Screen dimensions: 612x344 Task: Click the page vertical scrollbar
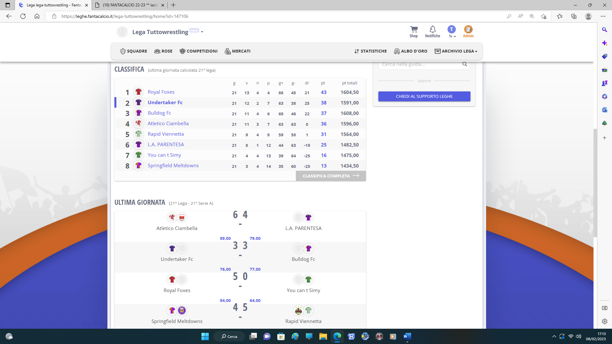coord(595,183)
